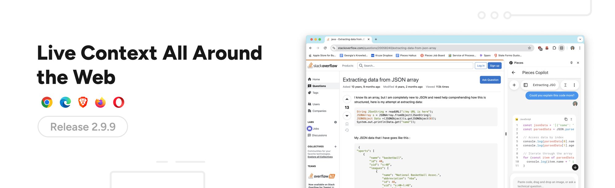The width and height of the screenshot is (615, 188).
Task: Collapse the Copilot chat with arrows icon
Action: point(565,85)
